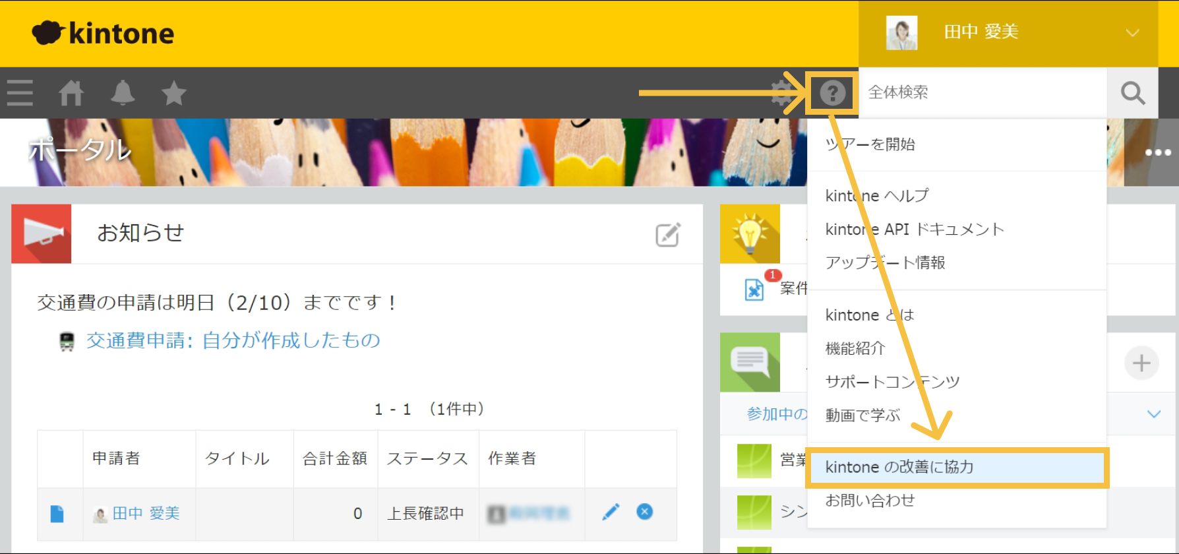Viewport: 1179px width, 554px height.
Task: Click the タイトル column header
Action: click(245, 459)
